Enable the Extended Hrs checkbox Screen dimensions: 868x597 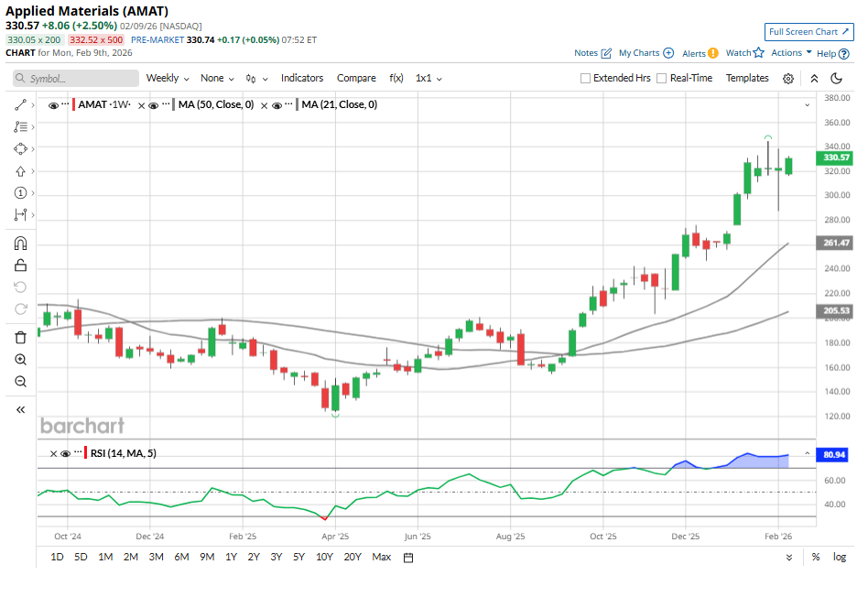(583, 78)
